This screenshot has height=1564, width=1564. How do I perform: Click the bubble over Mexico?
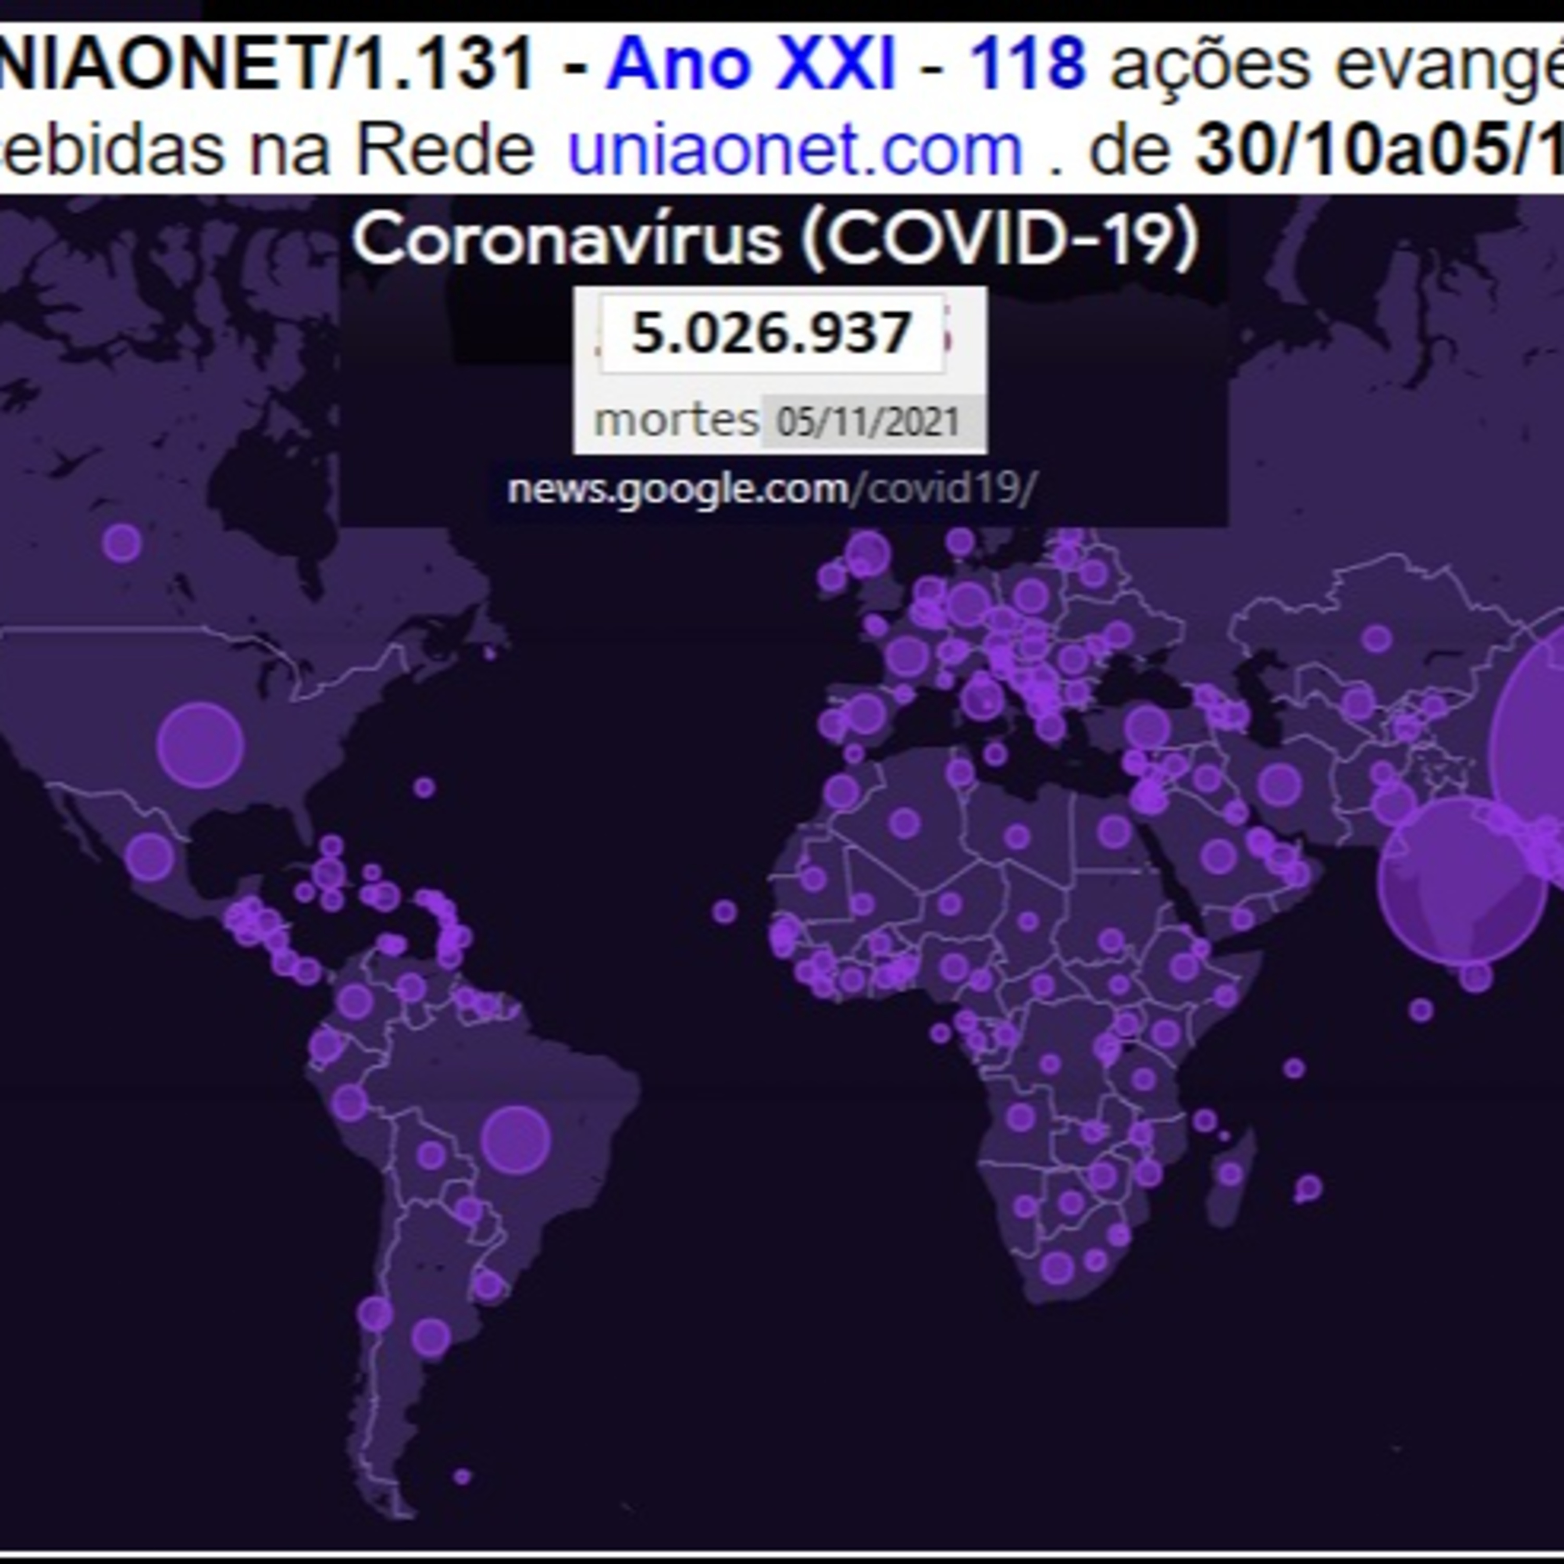coord(150,857)
